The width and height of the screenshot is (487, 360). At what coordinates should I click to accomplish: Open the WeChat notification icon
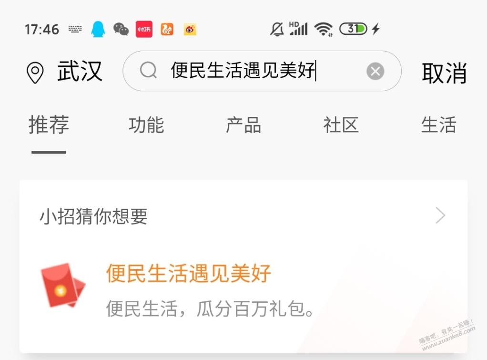pyautogui.click(x=121, y=29)
